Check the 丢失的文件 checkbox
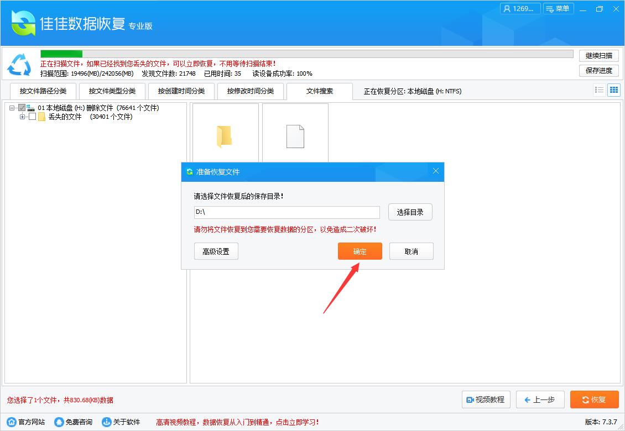 tap(31, 117)
